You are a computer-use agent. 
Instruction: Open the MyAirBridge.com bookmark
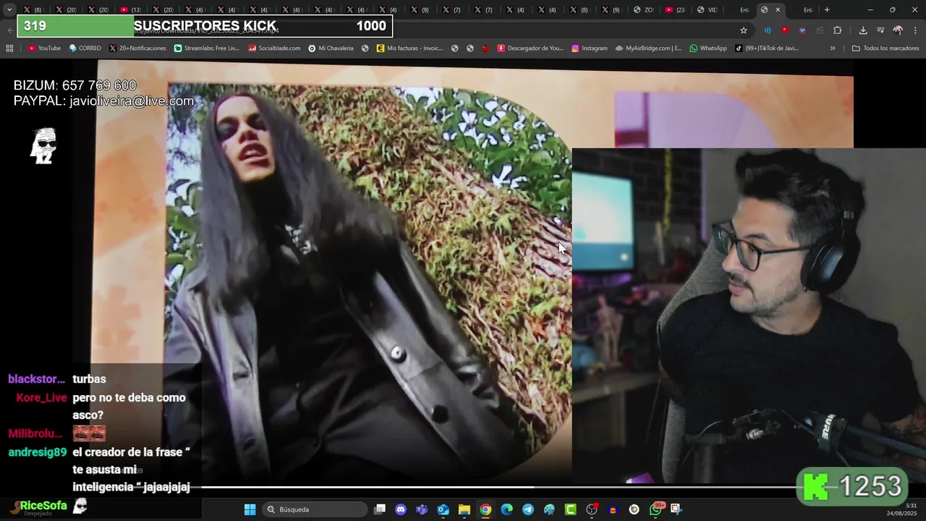[649, 48]
